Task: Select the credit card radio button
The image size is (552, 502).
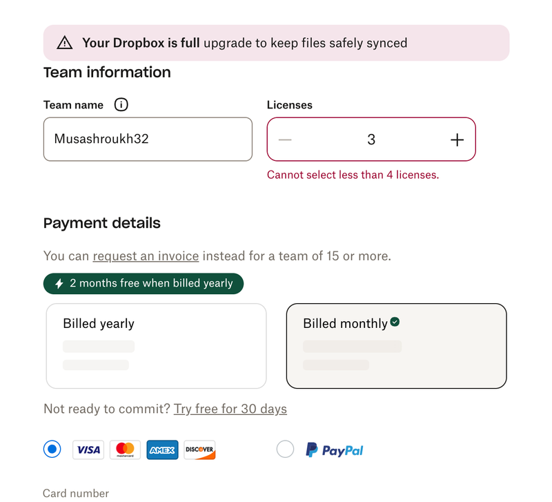Action: tap(52, 450)
